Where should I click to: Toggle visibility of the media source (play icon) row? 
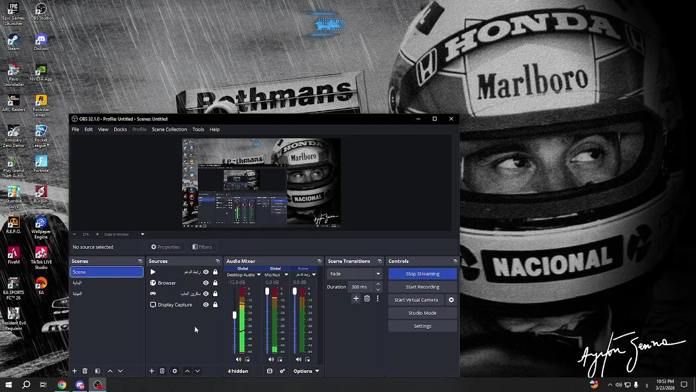click(x=206, y=272)
